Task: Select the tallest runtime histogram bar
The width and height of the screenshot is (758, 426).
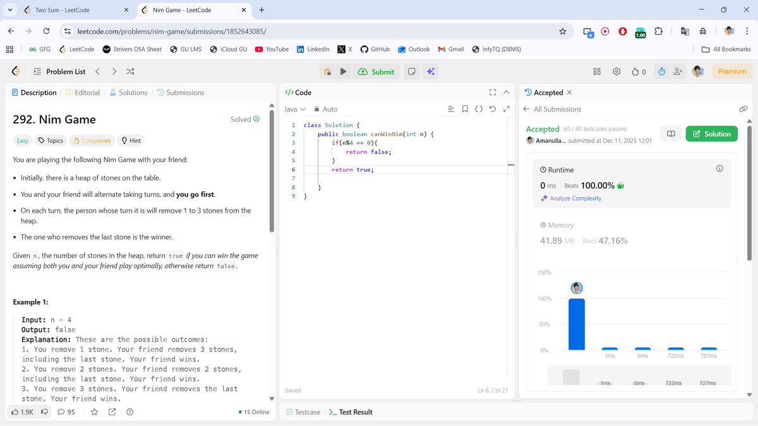Action: click(x=576, y=325)
